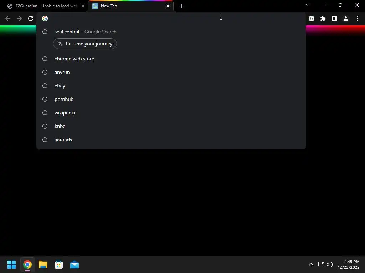The height and width of the screenshot is (273, 365).
Task: Select the 'chrome web store' suggestion
Action: [x=171, y=59]
